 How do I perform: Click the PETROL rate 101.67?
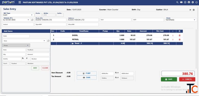(132, 39)
